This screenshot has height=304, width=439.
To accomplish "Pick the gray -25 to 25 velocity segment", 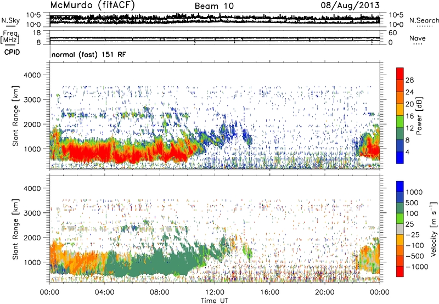I will pos(400,229).
